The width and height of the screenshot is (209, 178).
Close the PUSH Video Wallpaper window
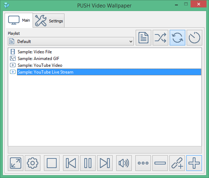tap(199, 4)
